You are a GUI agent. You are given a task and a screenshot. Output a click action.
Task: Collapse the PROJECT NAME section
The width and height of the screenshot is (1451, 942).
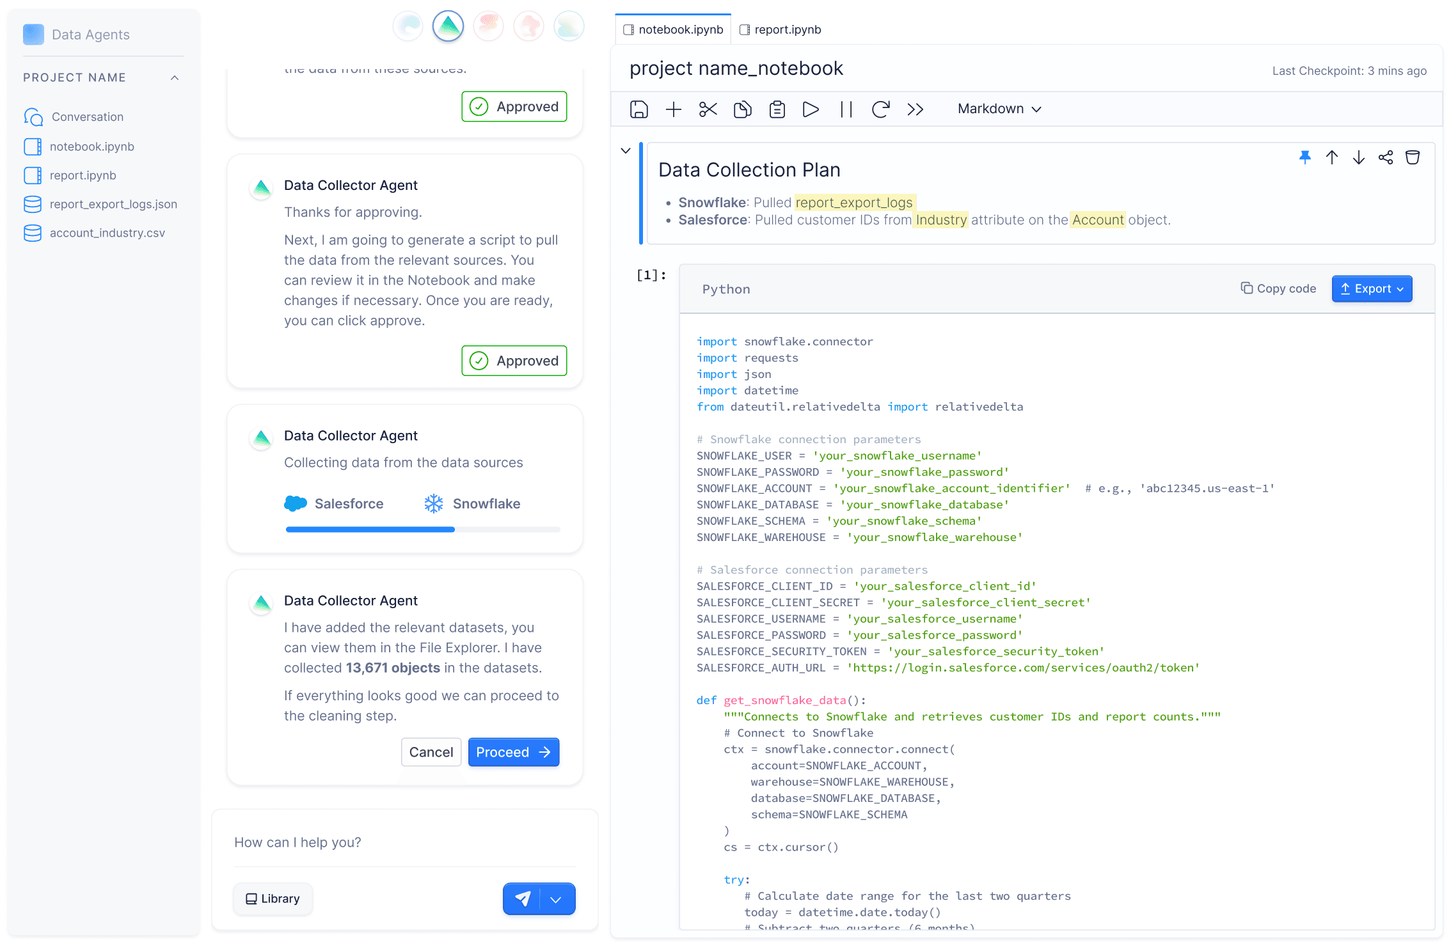coord(175,77)
